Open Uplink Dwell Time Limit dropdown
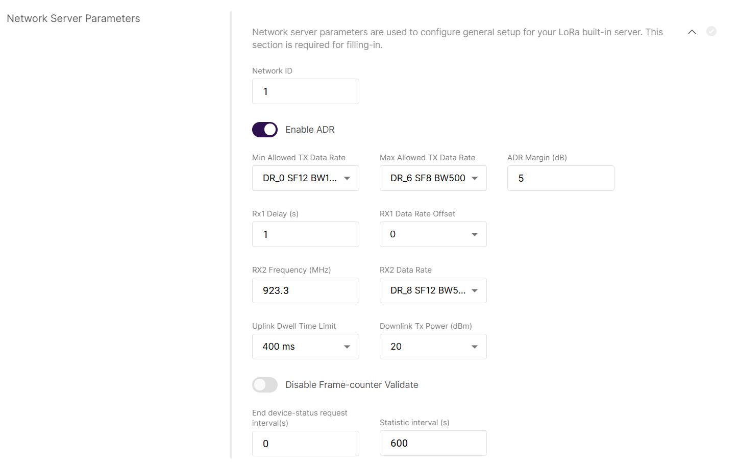This screenshot has height=465, width=738. (306, 347)
